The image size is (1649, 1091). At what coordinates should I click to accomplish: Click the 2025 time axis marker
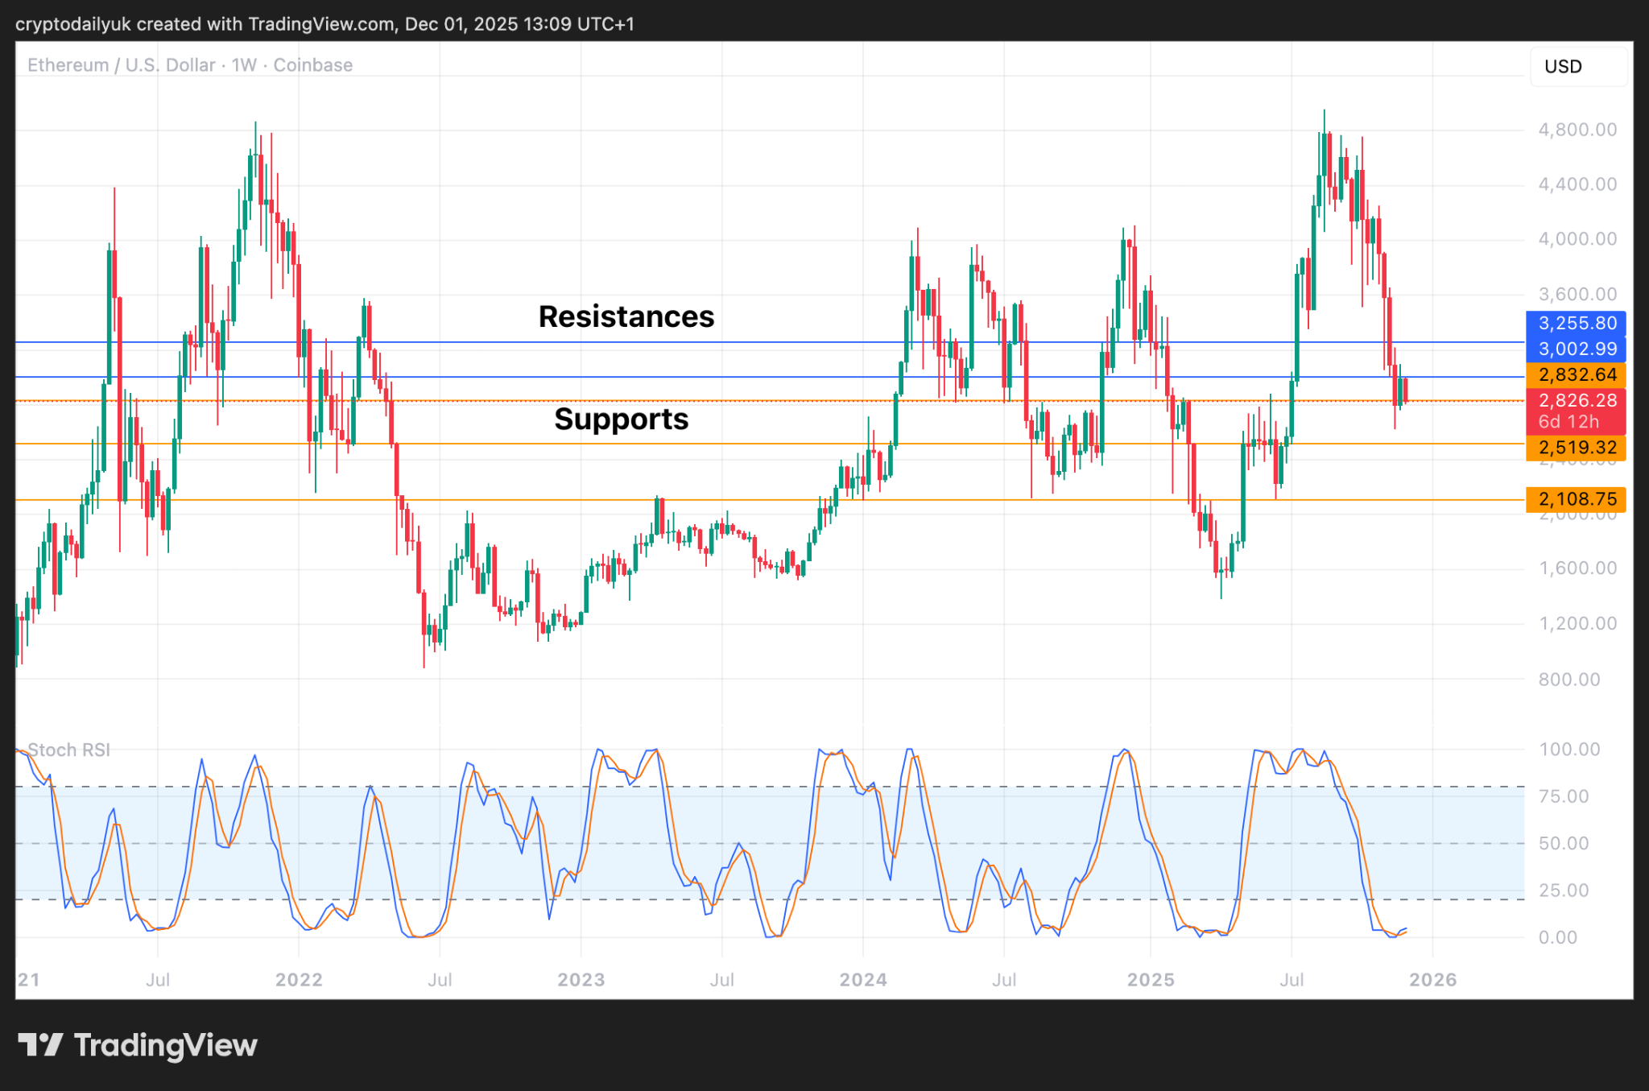(x=1150, y=980)
